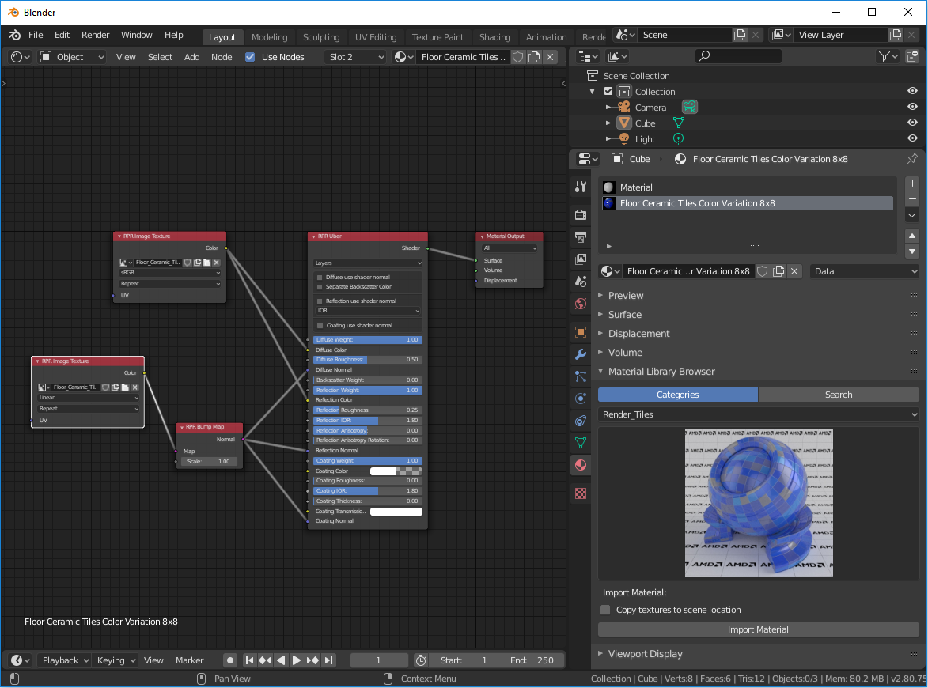Image resolution: width=928 pixels, height=688 pixels.
Task: Open the Particles properties tab
Action: click(x=581, y=376)
